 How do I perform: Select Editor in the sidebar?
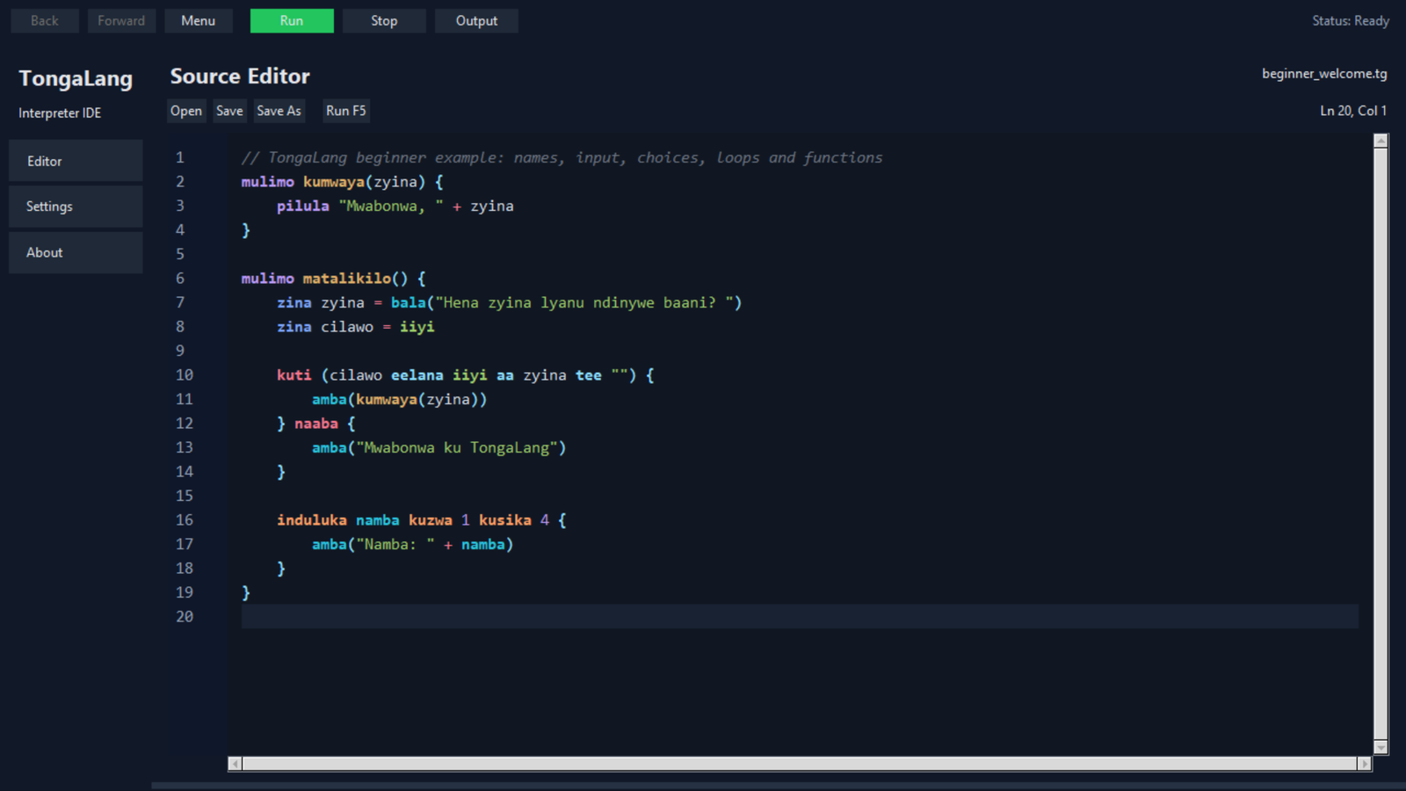(x=76, y=161)
